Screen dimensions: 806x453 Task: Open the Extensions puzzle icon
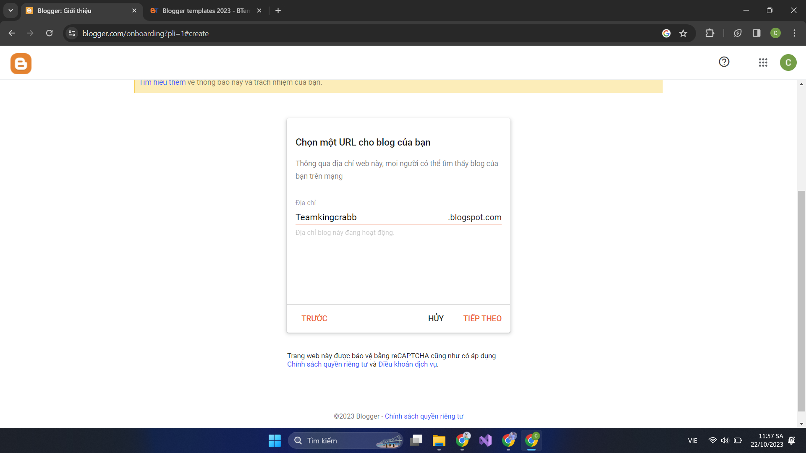(x=710, y=34)
